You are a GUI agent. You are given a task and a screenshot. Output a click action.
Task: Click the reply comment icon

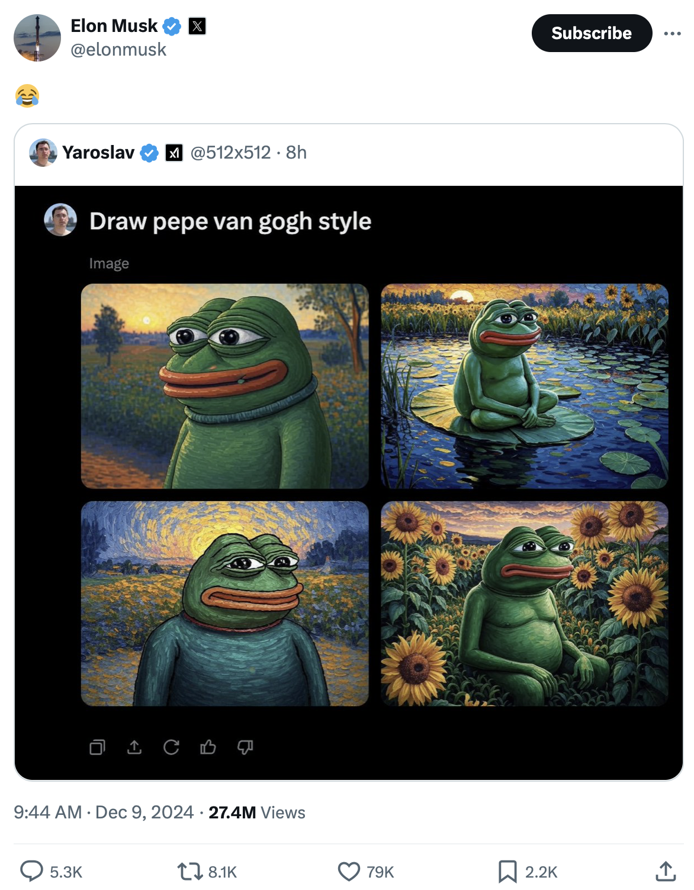(31, 871)
